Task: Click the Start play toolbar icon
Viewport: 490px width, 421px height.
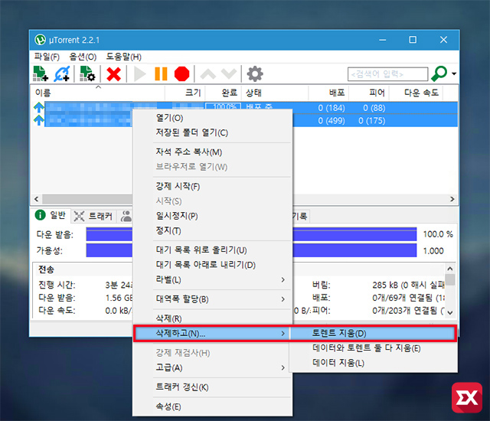Action: click(139, 74)
